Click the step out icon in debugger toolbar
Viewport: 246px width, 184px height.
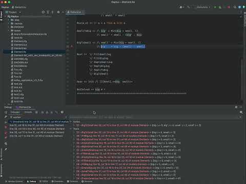click(51, 112)
